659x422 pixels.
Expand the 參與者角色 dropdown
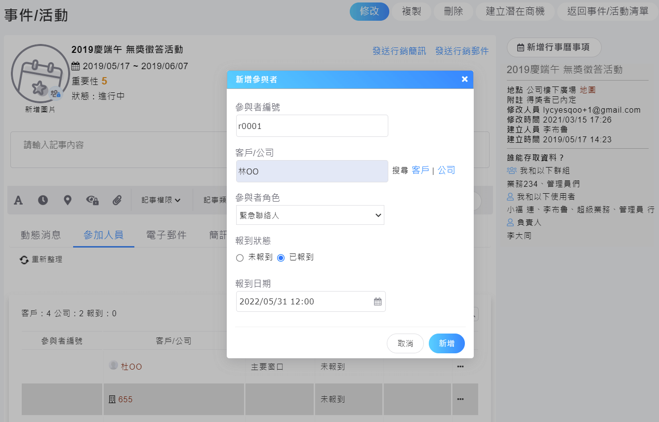click(x=310, y=215)
